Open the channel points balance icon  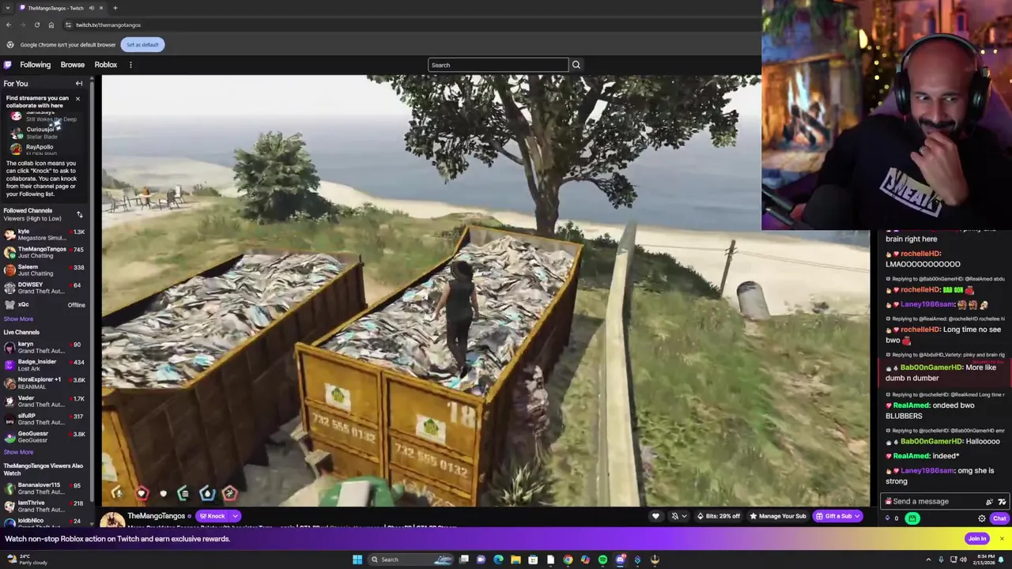pyautogui.click(x=891, y=518)
